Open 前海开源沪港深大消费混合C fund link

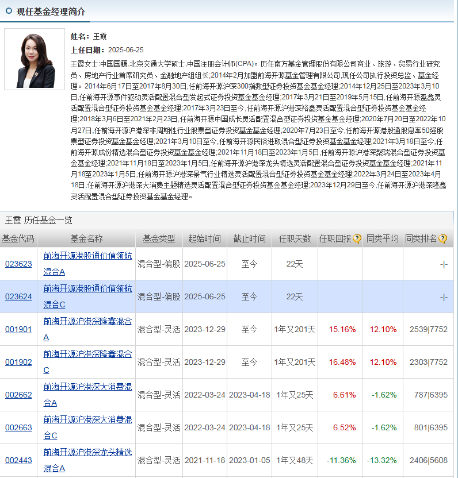click(87, 427)
